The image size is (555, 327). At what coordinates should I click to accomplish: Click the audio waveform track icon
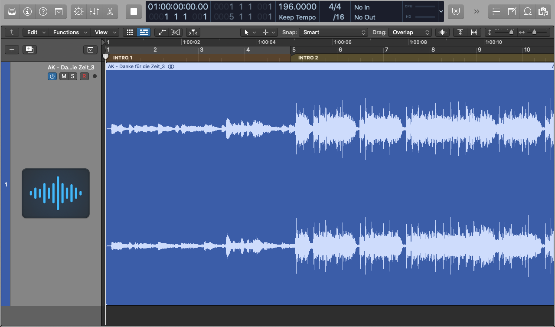pyautogui.click(x=55, y=193)
